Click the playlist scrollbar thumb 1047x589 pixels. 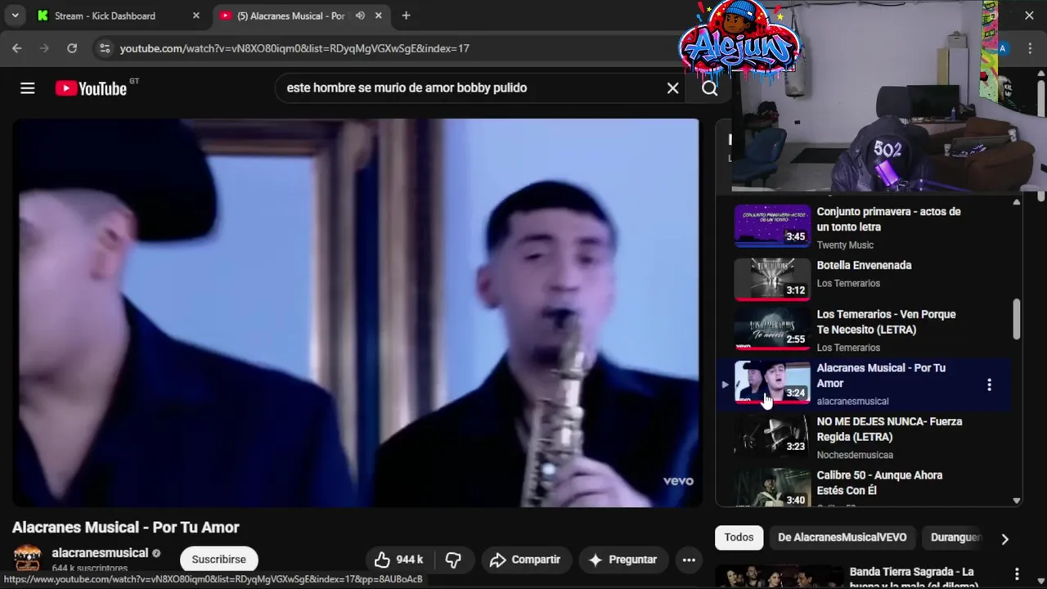tap(1017, 319)
